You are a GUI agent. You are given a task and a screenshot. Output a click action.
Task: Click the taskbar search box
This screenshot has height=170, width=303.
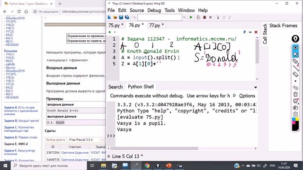click(x=49, y=166)
